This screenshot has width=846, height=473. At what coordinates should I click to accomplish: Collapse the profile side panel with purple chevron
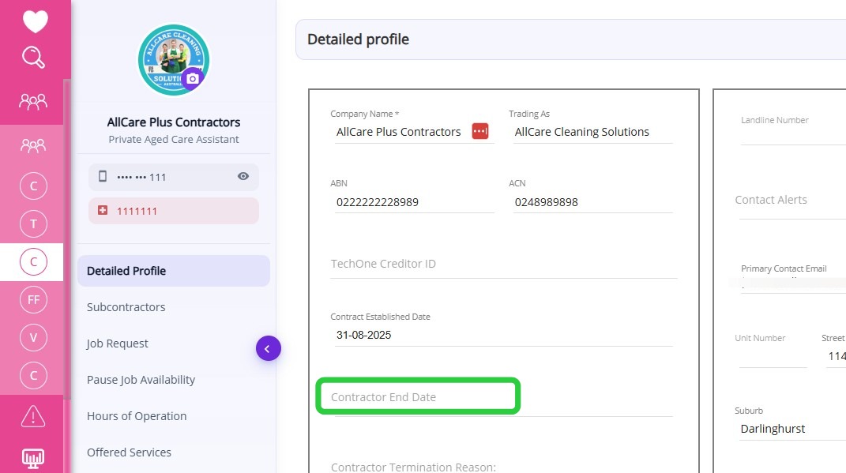coord(268,348)
